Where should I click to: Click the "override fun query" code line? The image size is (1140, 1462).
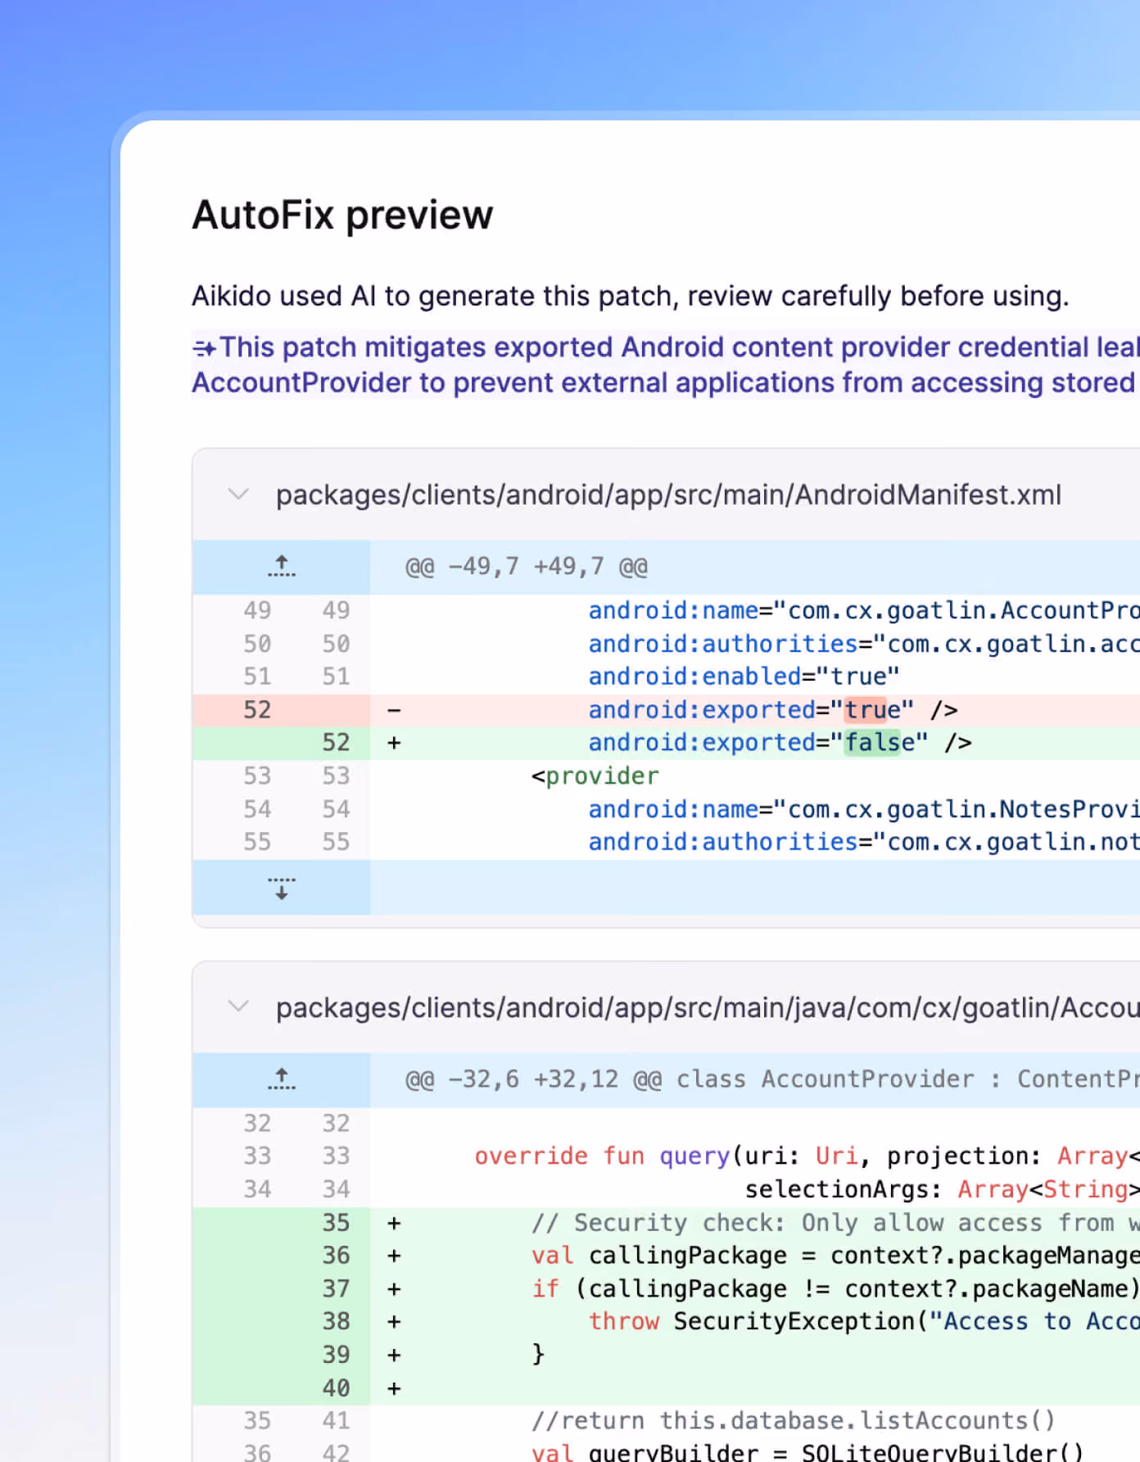click(x=807, y=1156)
